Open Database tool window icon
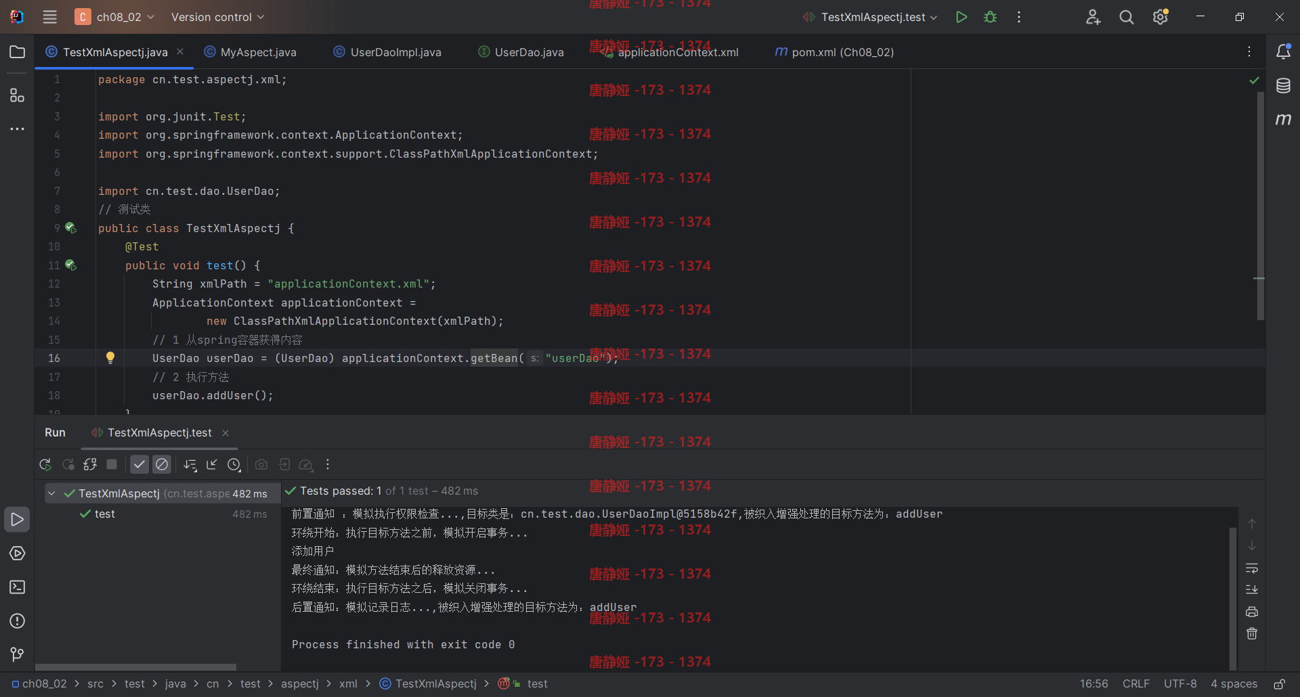This screenshot has height=697, width=1300. 1283,86
